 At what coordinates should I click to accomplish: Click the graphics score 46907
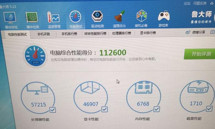(x=91, y=104)
